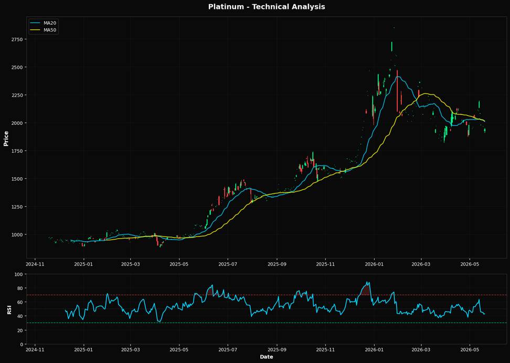
Task: Click the 2025-07 label under the price chart
Action: pos(228,264)
